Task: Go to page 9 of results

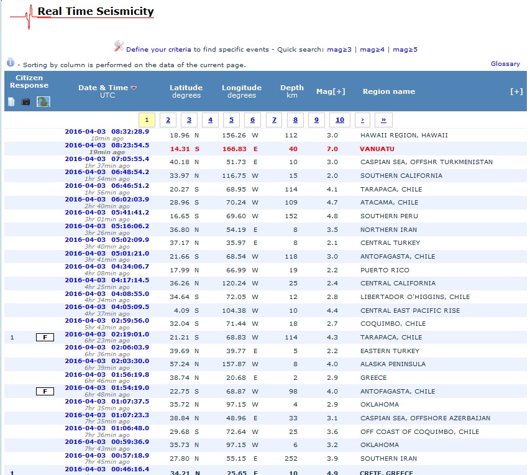Action: pos(316,120)
